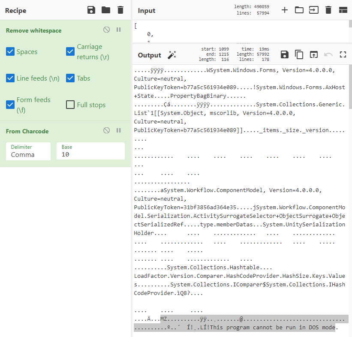This screenshot has width=352, height=337.
Task: Replace input with output
Action: (314, 54)
